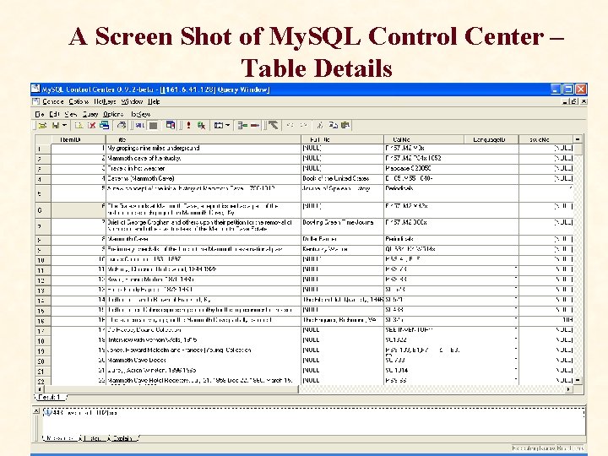
Task: Click the vertical scrollbar up arrow
Action: point(578,139)
